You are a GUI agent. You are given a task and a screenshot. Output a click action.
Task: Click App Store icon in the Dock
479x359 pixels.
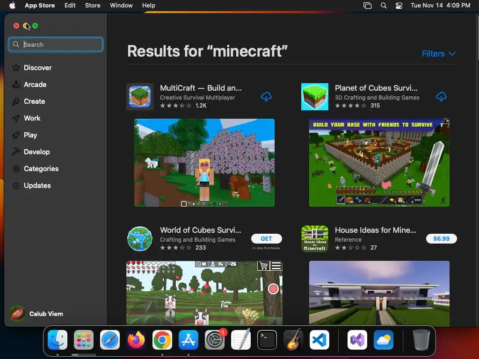click(x=189, y=340)
